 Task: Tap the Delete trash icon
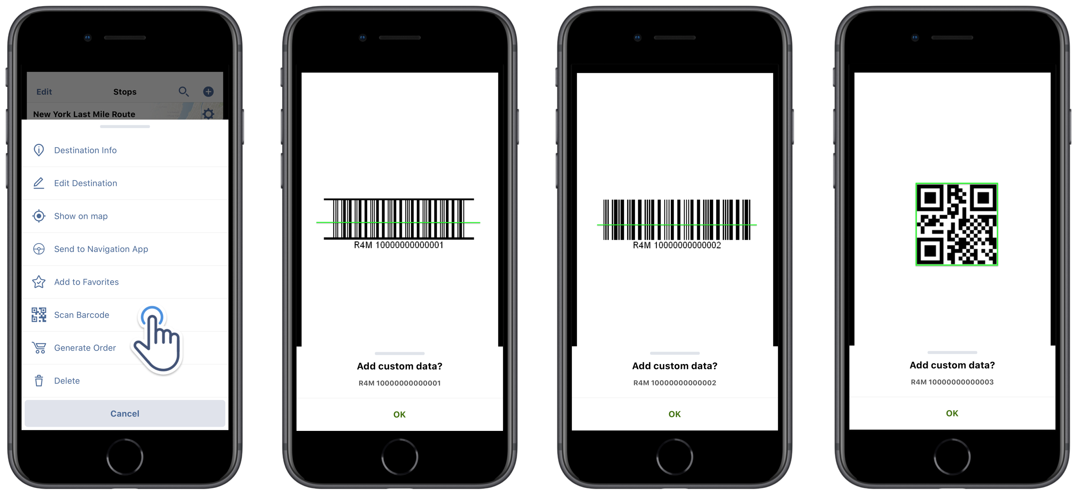coord(39,380)
